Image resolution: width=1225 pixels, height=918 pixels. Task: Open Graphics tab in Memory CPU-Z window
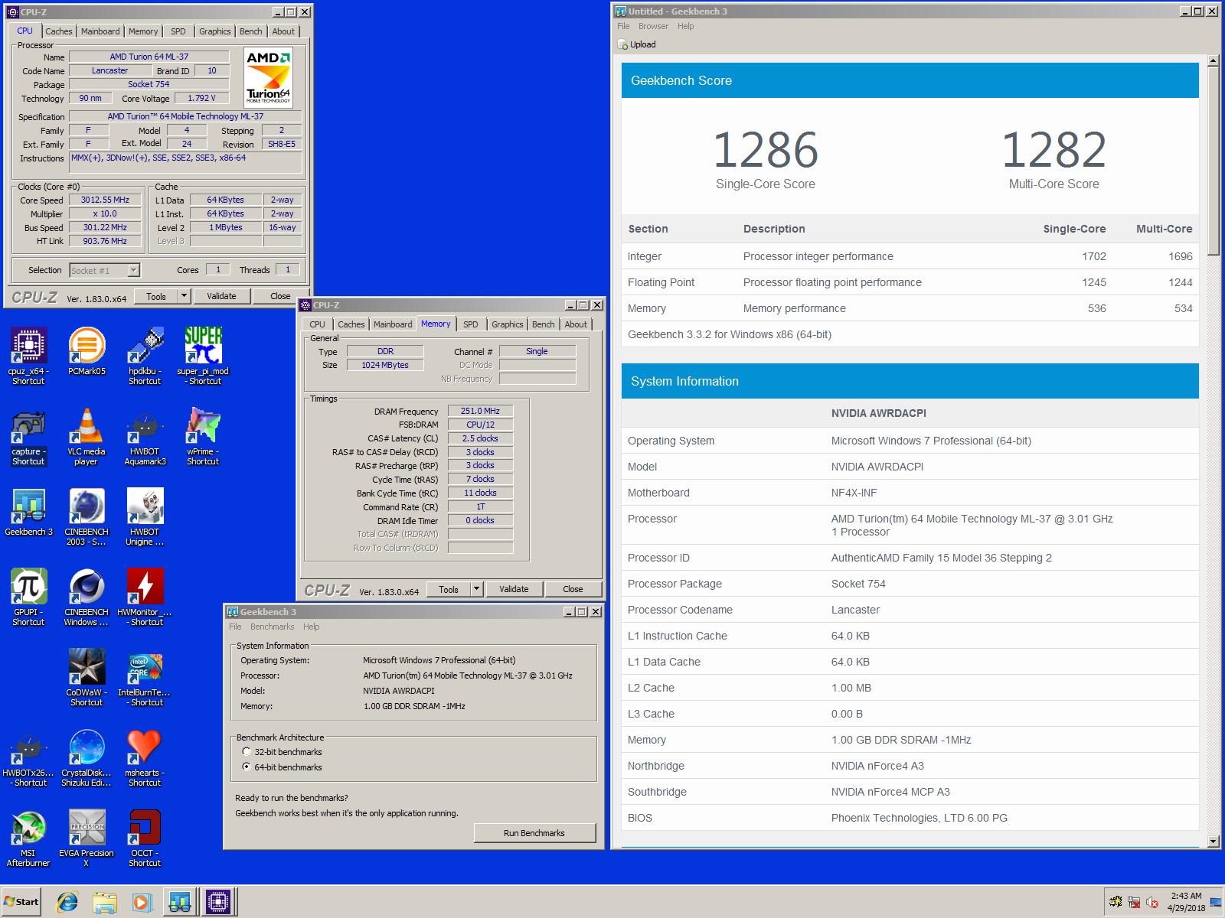[507, 324]
